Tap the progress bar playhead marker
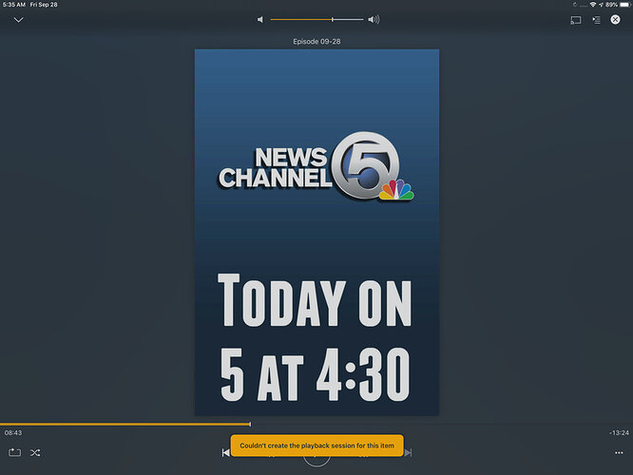633x475 pixels. [x=250, y=424]
